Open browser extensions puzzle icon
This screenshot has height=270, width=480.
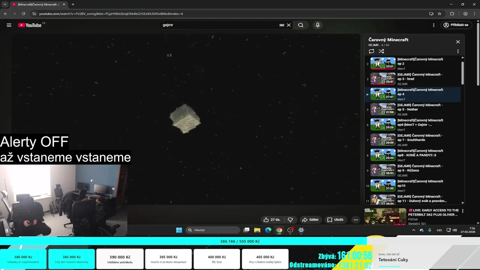tap(452, 13)
